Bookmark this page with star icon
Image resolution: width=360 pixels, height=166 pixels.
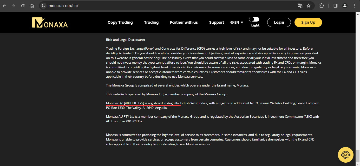point(309,6)
